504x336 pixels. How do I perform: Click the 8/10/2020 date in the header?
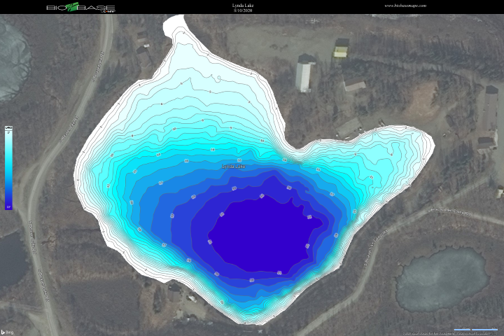(x=243, y=10)
